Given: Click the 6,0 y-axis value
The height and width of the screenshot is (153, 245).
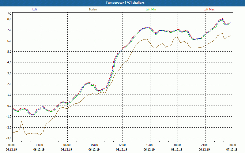Looking at the screenshot, I should click(9, 41).
